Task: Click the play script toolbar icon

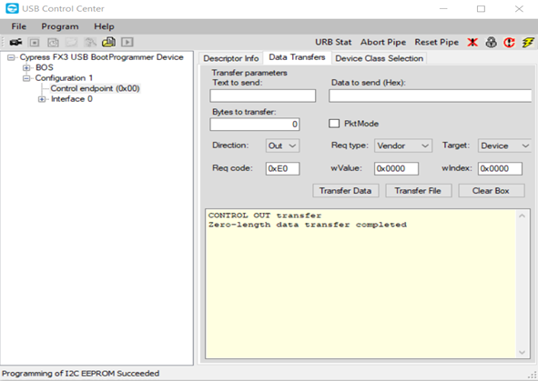Action: coord(127,42)
